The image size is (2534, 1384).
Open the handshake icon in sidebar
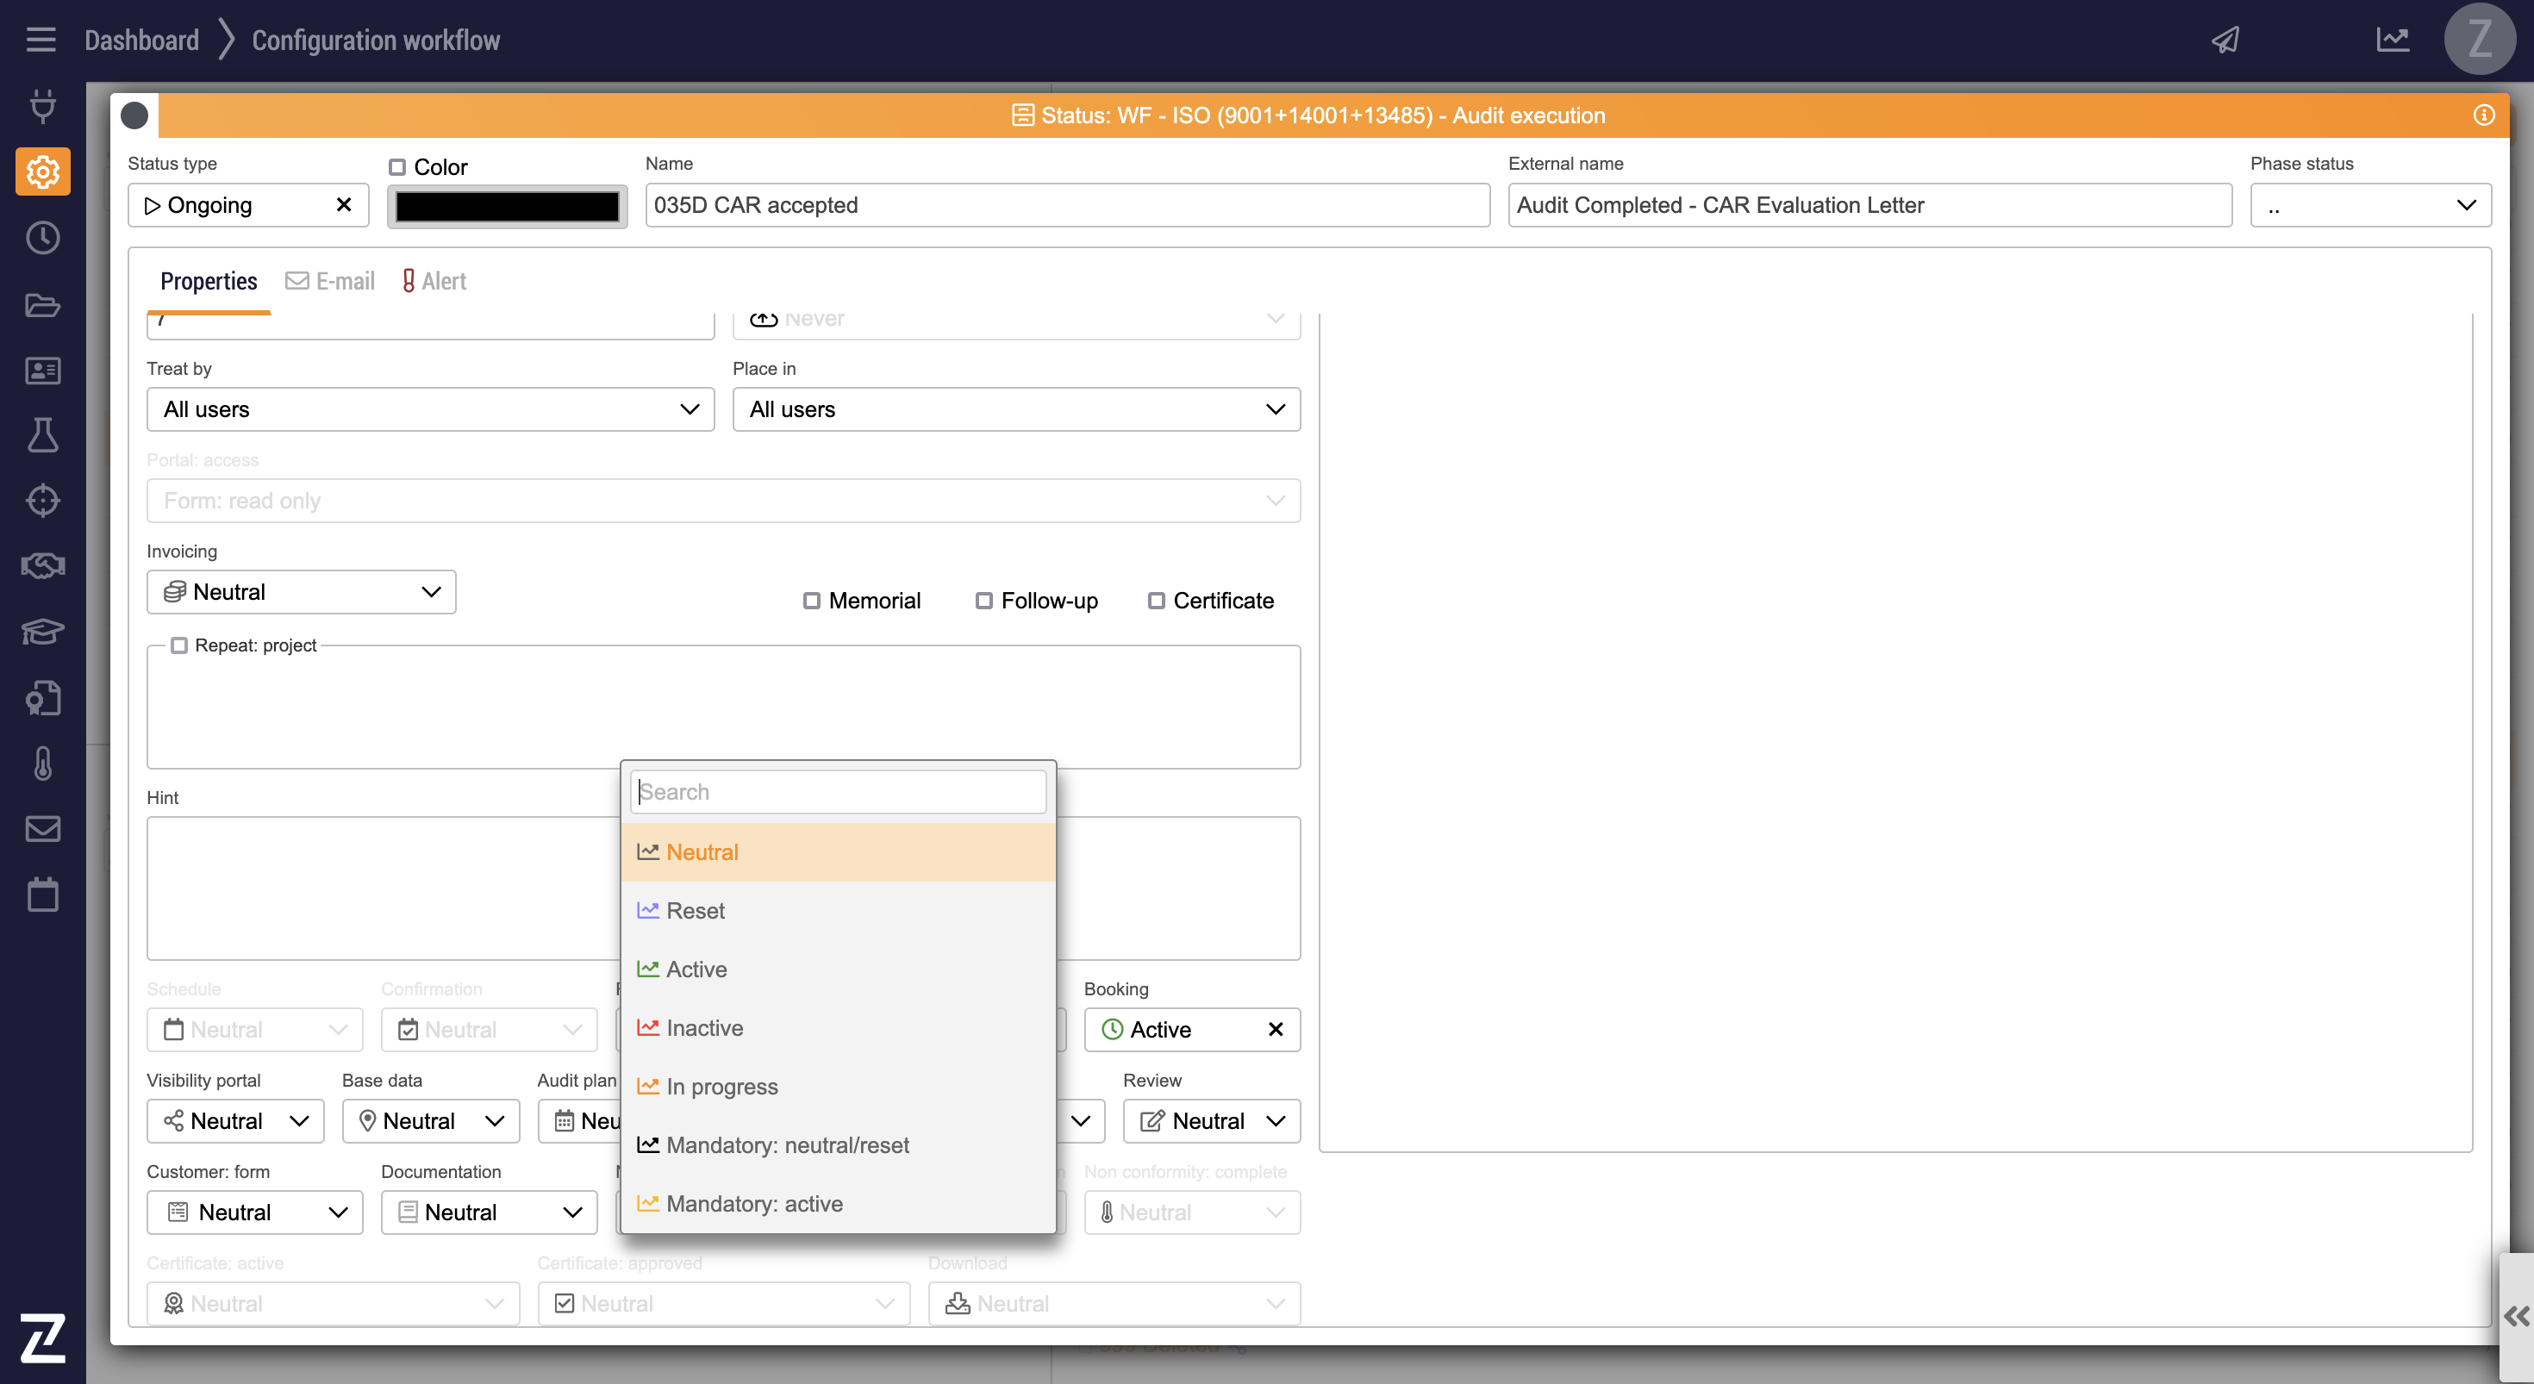coord(42,565)
